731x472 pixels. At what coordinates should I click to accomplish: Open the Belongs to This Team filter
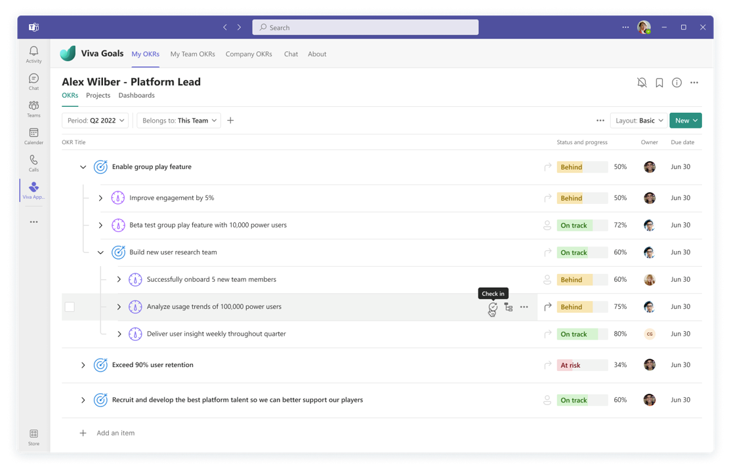coord(178,121)
